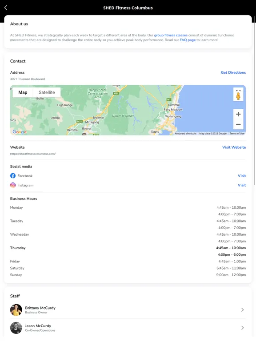Screen dimensions: 256x341
Task: Open map Keyboard shortcuts
Action: point(185,134)
